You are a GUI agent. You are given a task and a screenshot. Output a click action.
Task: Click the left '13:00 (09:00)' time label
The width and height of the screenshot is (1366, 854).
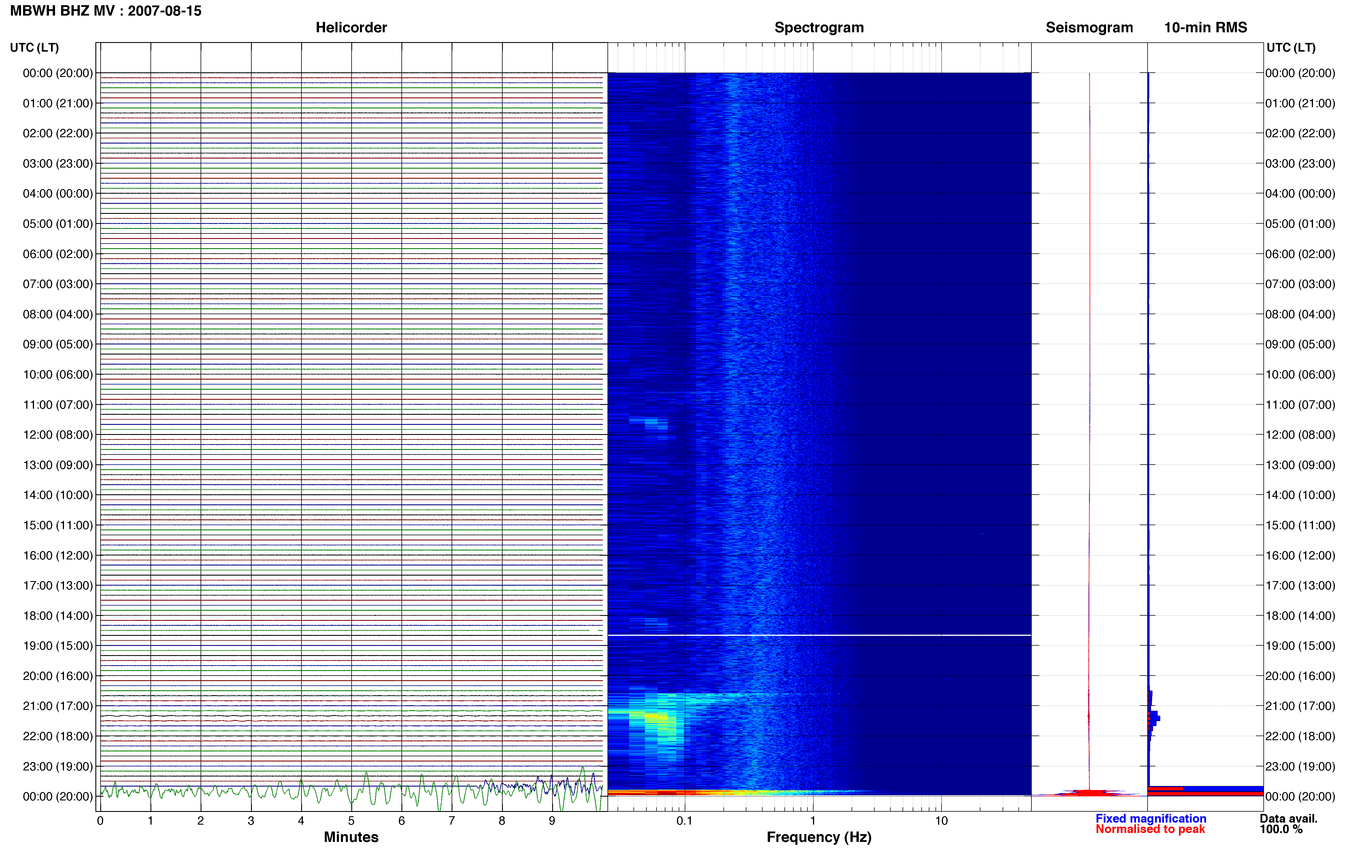point(58,465)
